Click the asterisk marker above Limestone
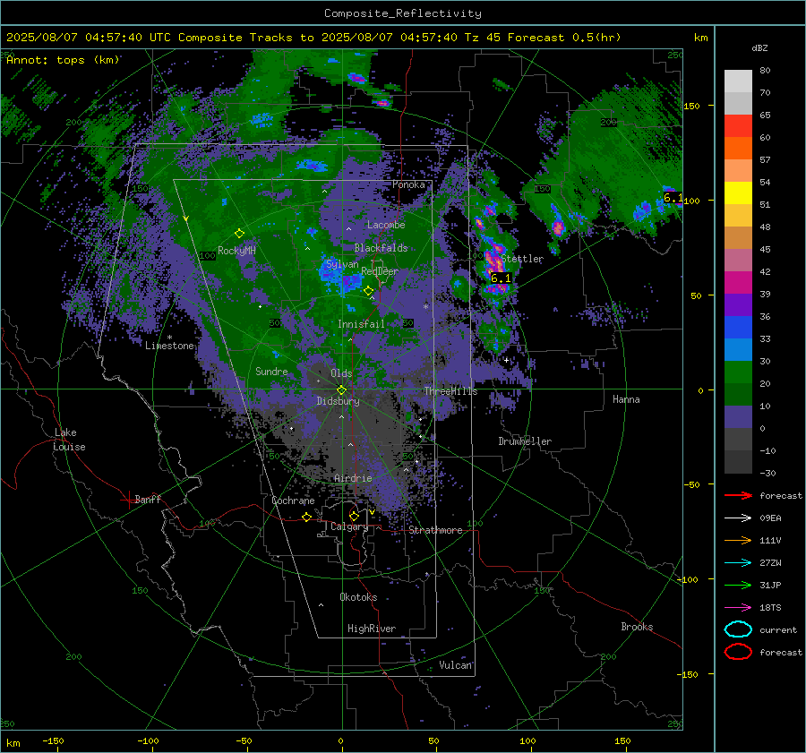Image resolution: width=806 pixels, height=753 pixels. pyautogui.click(x=169, y=338)
